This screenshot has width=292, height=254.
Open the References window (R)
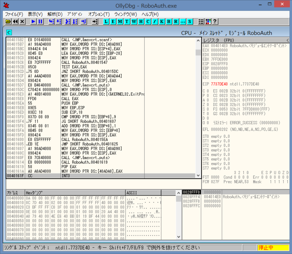[x=176, y=22]
